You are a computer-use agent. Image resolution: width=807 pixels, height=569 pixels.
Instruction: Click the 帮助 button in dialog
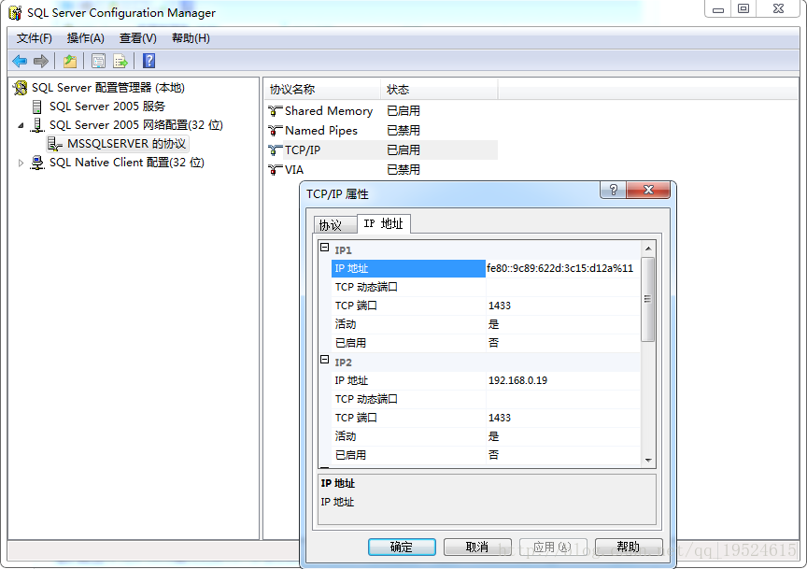[x=629, y=547]
